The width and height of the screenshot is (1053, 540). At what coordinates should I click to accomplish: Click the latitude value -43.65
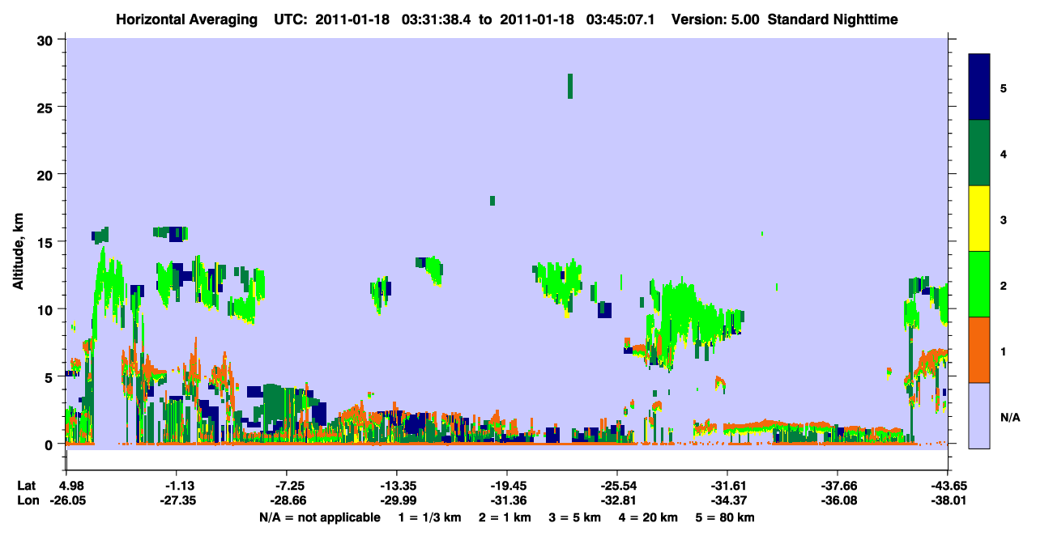[946, 486]
